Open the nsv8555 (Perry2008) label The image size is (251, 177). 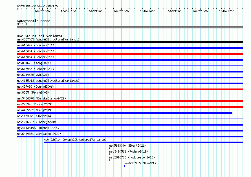pos(33,92)
